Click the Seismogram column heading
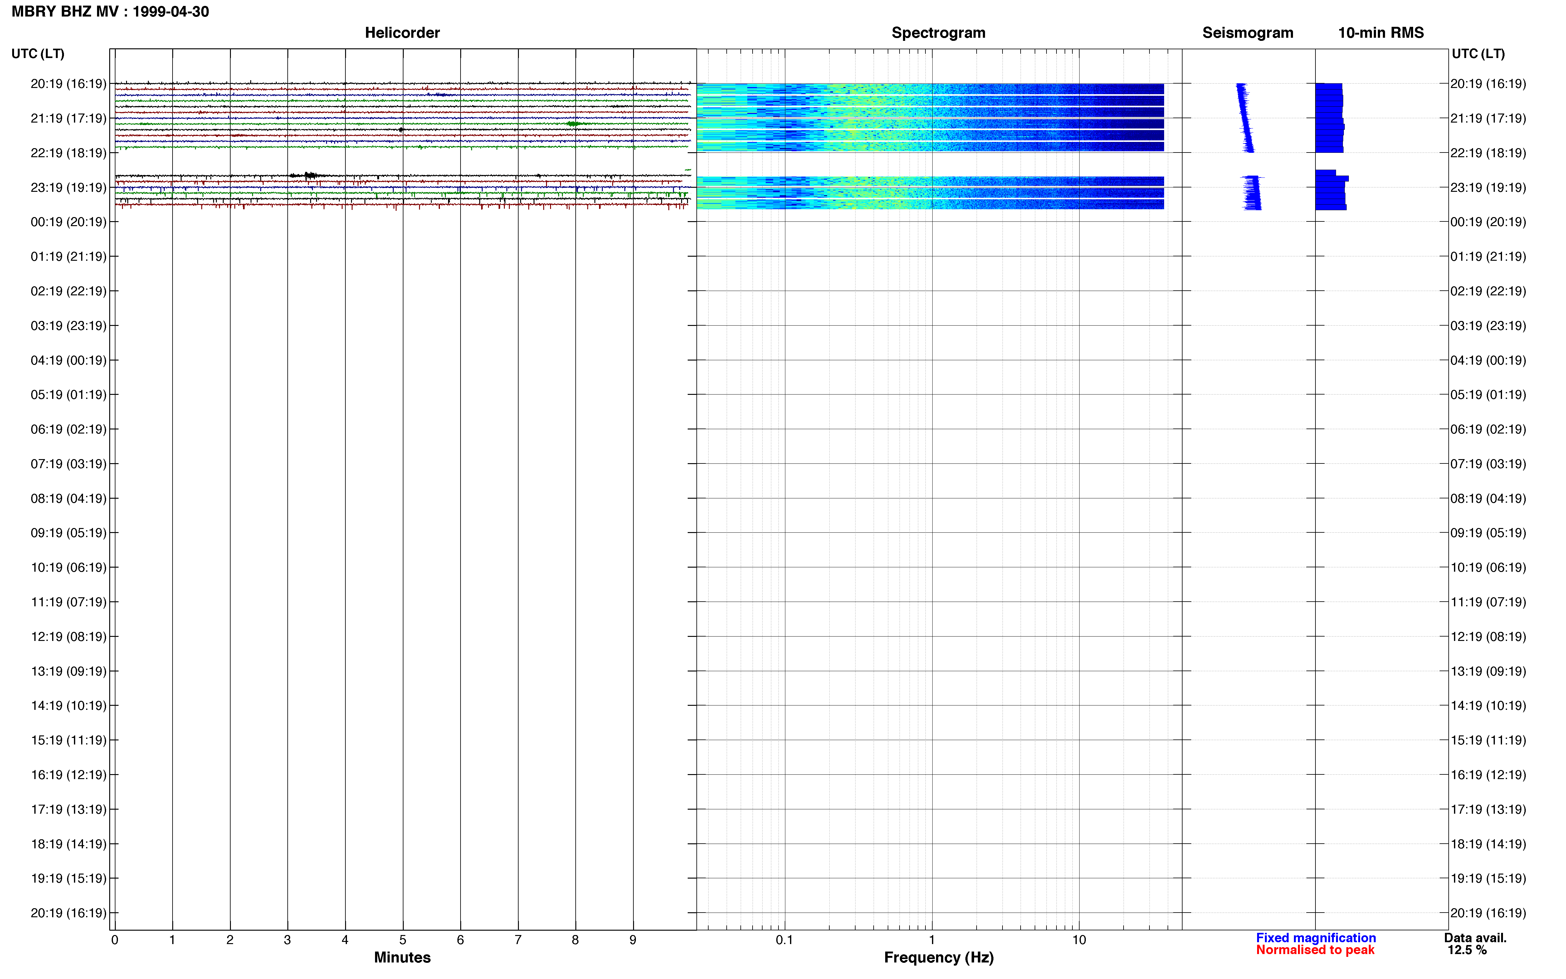Image resolution: width=1566 pixels, height=979 pixels. click(1247, 33)
